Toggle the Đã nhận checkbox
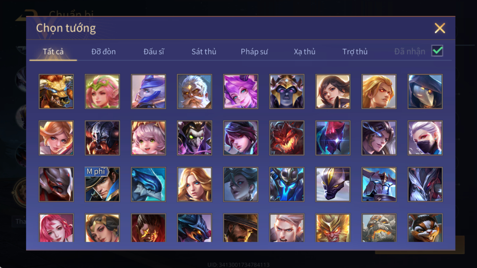This screenshot has width=477, height=268. pyautogui.click(x=437, y=51)
